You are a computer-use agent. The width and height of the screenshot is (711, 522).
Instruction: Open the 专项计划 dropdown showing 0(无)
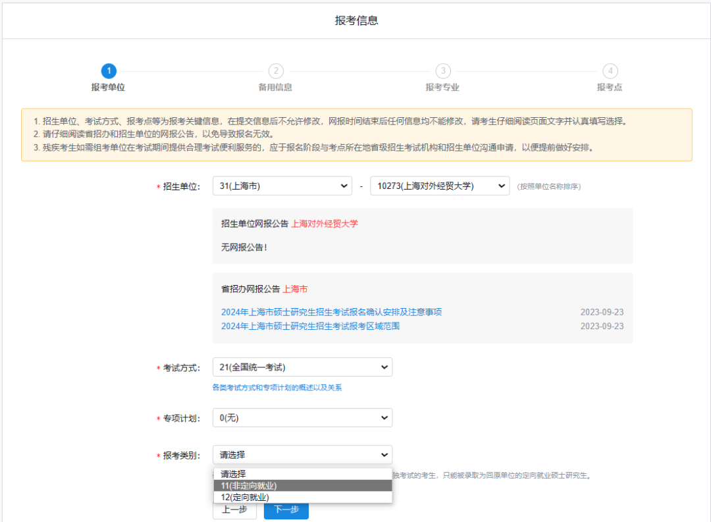pos(302,417)
